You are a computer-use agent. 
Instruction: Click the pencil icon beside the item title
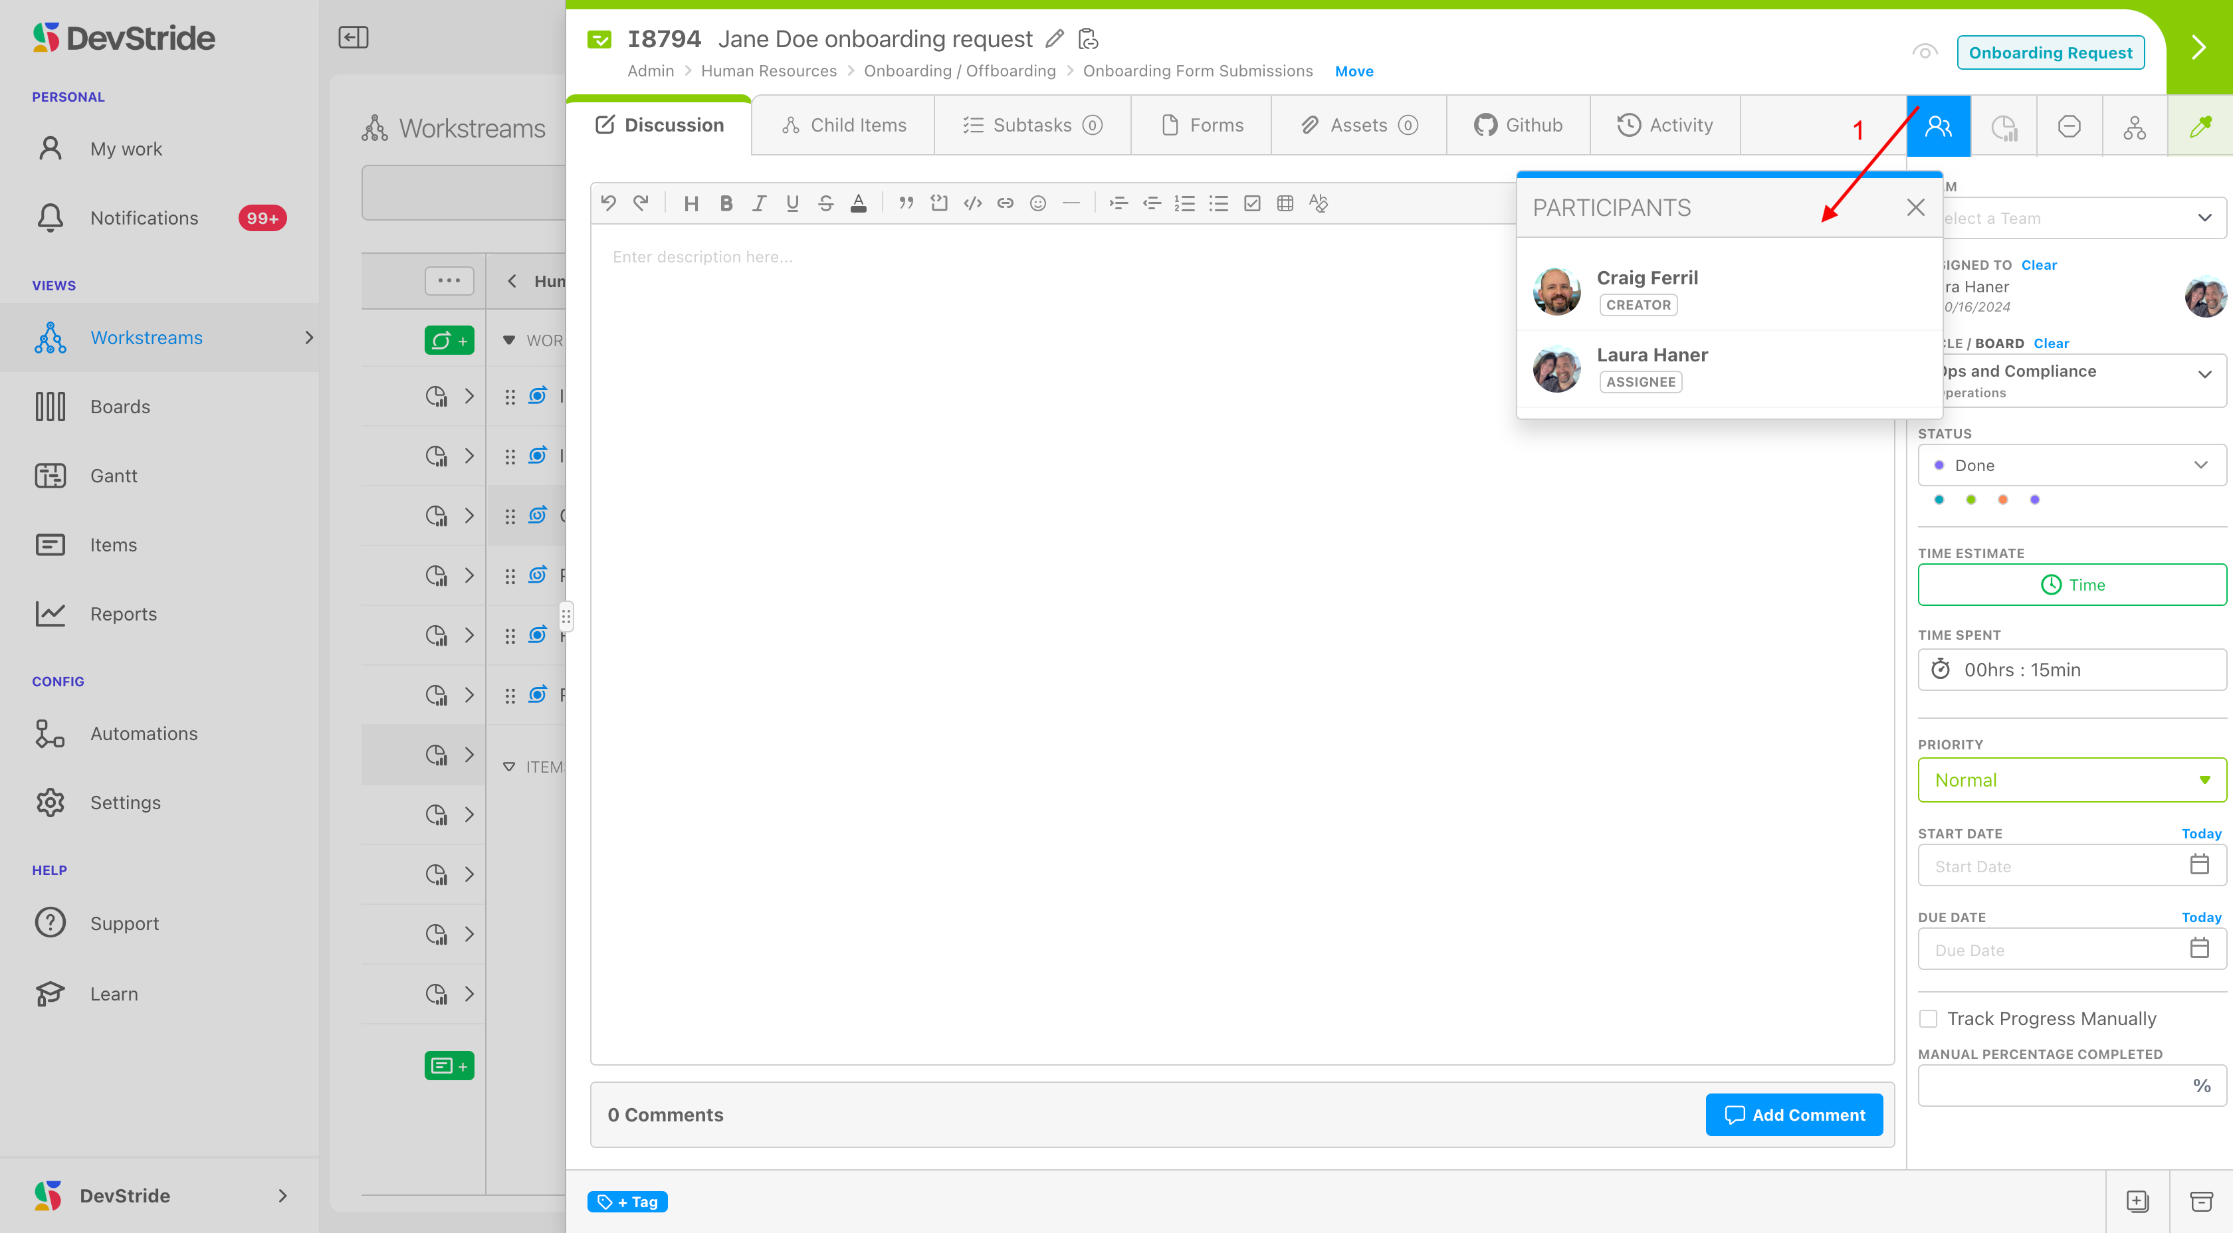pyautogui.click(x=1054, y=39)
